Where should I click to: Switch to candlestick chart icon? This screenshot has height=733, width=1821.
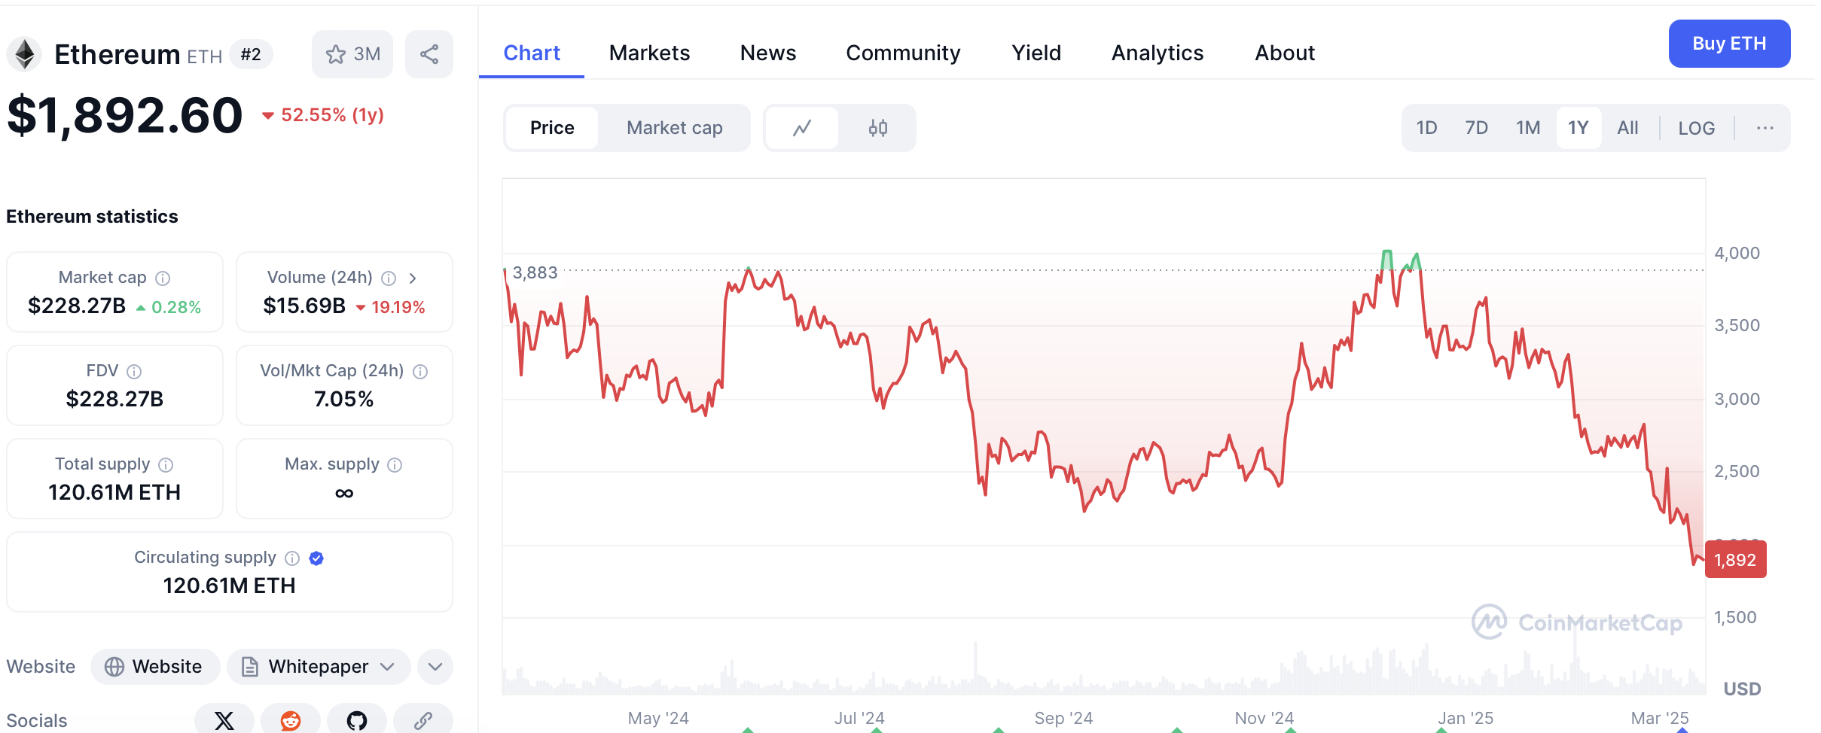pos(877,128)
